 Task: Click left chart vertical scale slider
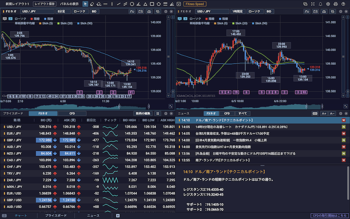tap(168, 56)
